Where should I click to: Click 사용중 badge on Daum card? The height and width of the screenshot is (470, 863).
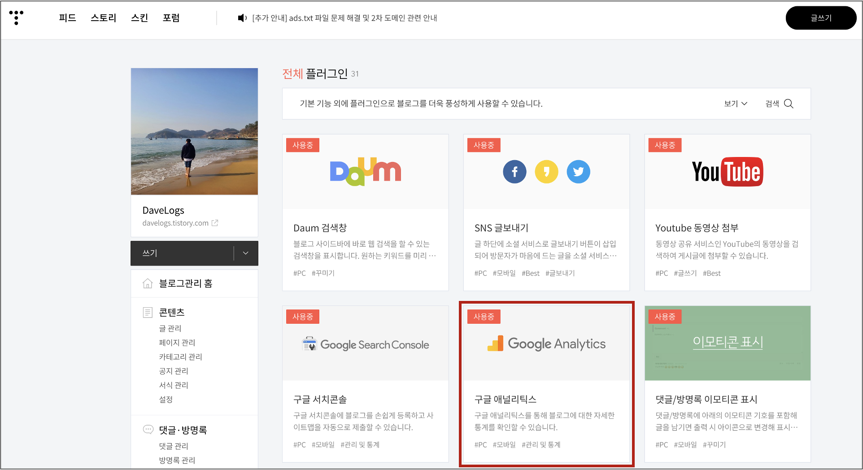tap(303, 145)
